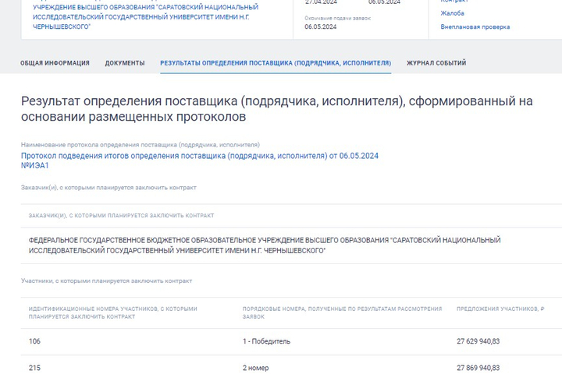Click the offer amount 27 869 940,83

click(478, 368)
